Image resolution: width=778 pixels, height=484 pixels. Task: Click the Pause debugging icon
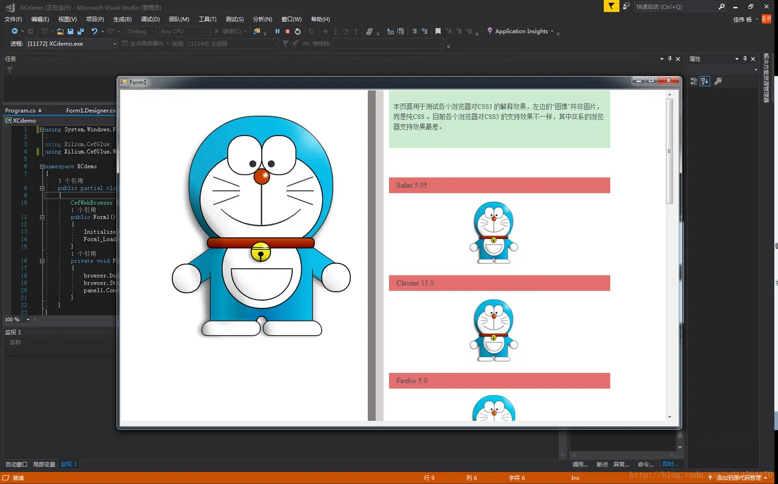tap(277, 32)
